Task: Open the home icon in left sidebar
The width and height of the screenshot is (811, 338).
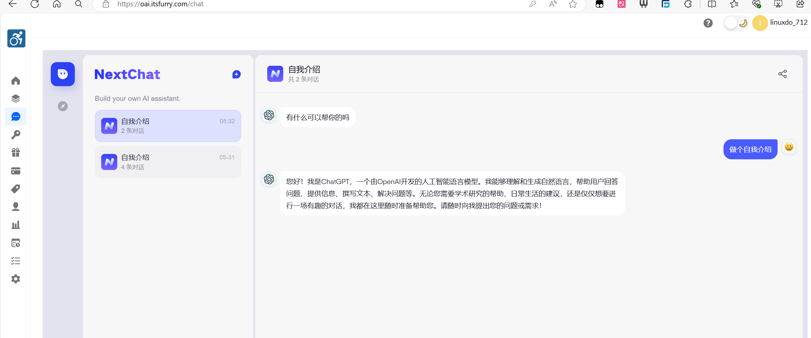Action: click(x=16, y=80)
